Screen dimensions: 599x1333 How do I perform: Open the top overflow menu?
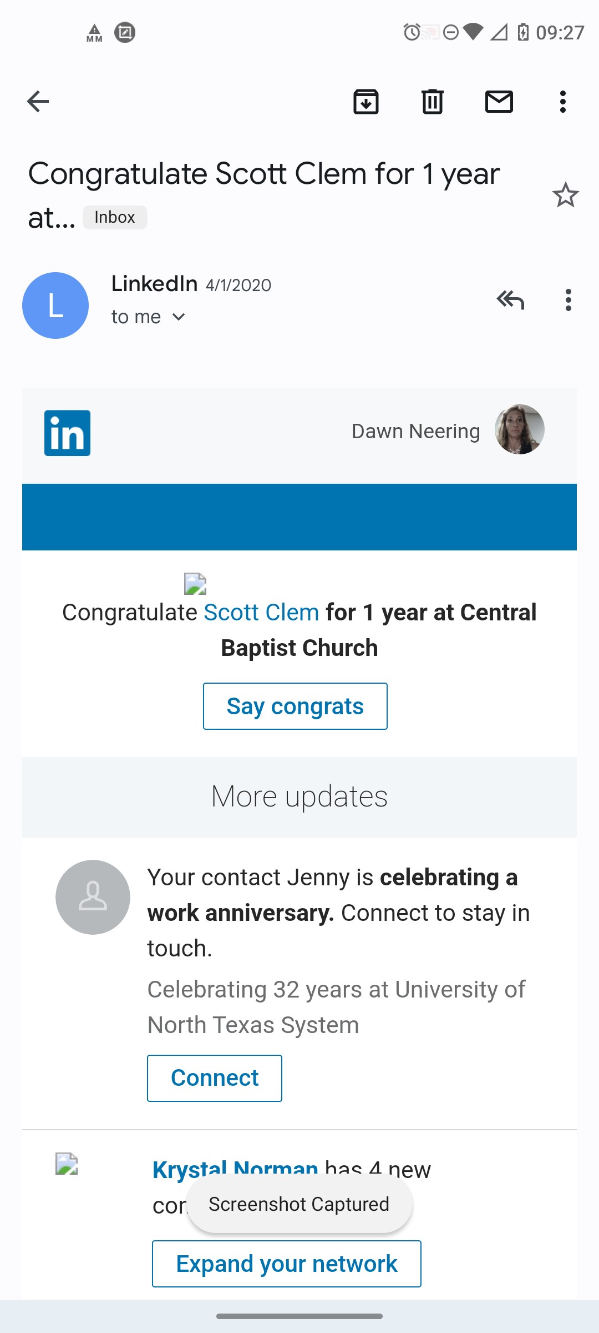pyautogui.click(x=563, y=102)
